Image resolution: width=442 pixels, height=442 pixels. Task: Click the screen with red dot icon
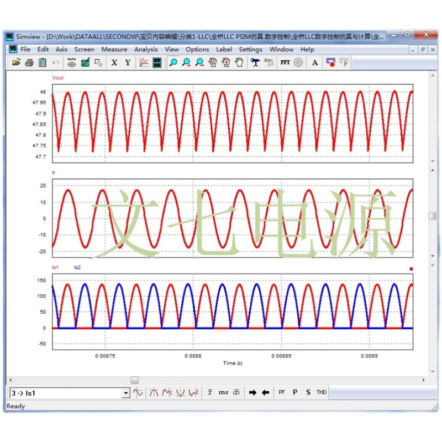(x=330, y=62)
